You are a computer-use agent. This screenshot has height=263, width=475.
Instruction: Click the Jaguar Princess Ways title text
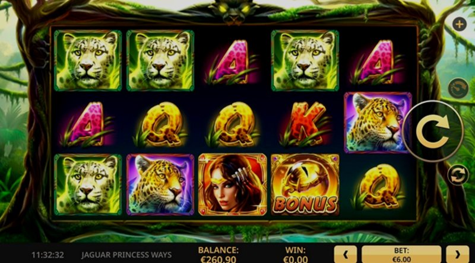[126, 255]
